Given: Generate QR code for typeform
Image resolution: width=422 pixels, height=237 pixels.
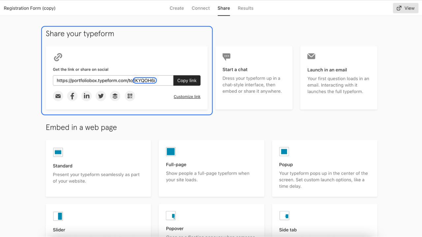Looking at the screenshot, I should 130,96.
